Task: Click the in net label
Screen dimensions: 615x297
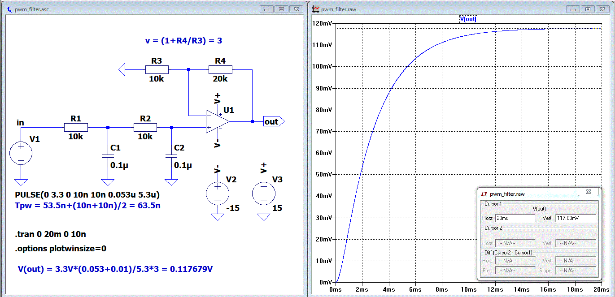Action: (x=20, y=122)
